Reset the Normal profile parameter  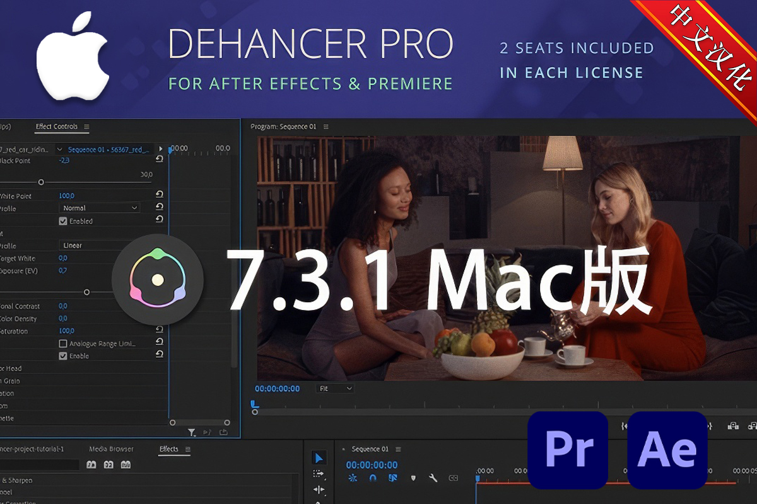point(159,207)
